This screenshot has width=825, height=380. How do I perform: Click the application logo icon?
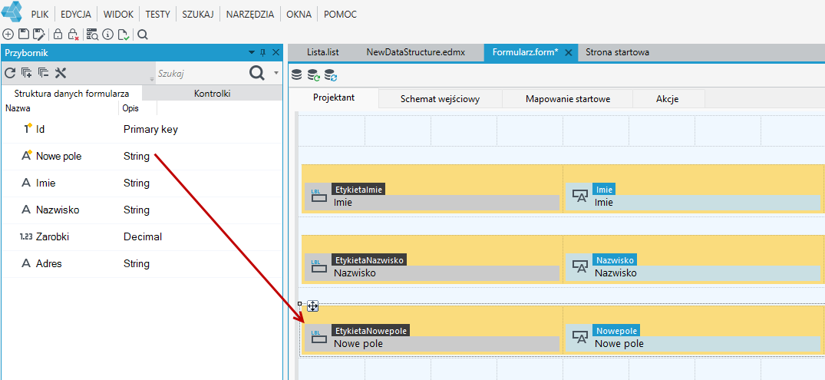pos(12,12)
